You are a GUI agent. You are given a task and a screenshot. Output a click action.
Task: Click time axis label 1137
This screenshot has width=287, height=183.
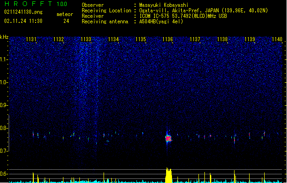click(x=195, y=39)
